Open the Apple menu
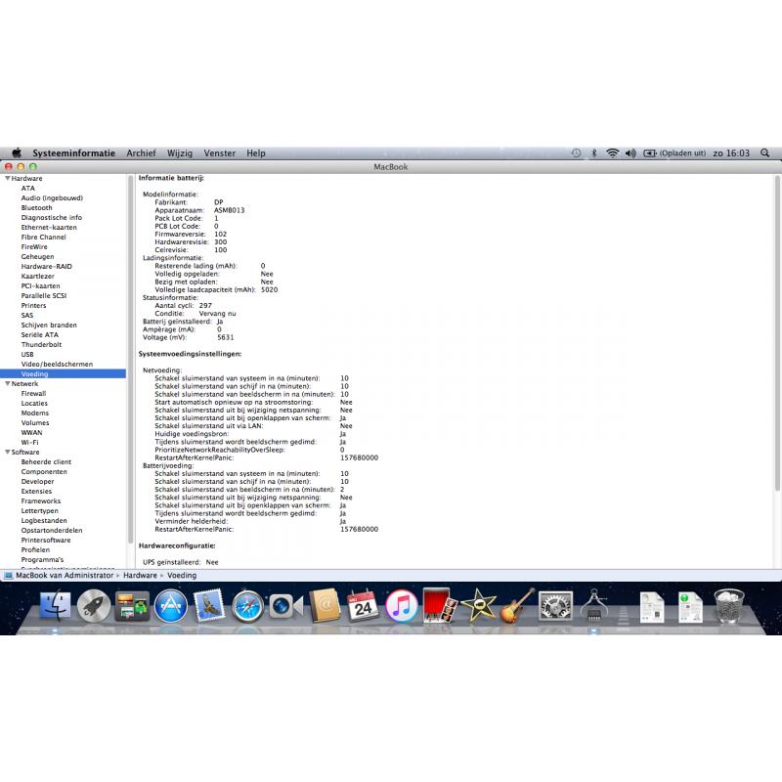This screenshot has height=782, width=782. pos(17,153)
